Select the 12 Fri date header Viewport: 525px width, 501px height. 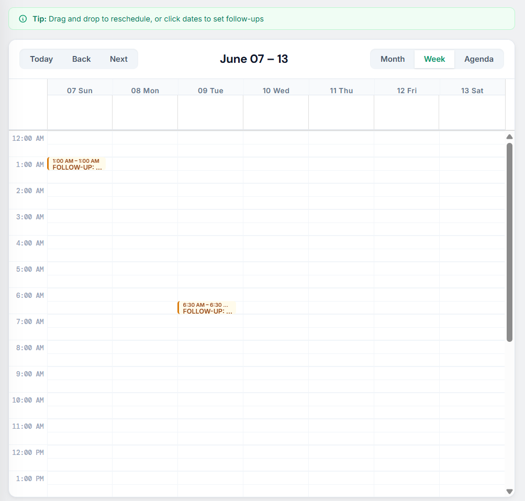(407, 91)
